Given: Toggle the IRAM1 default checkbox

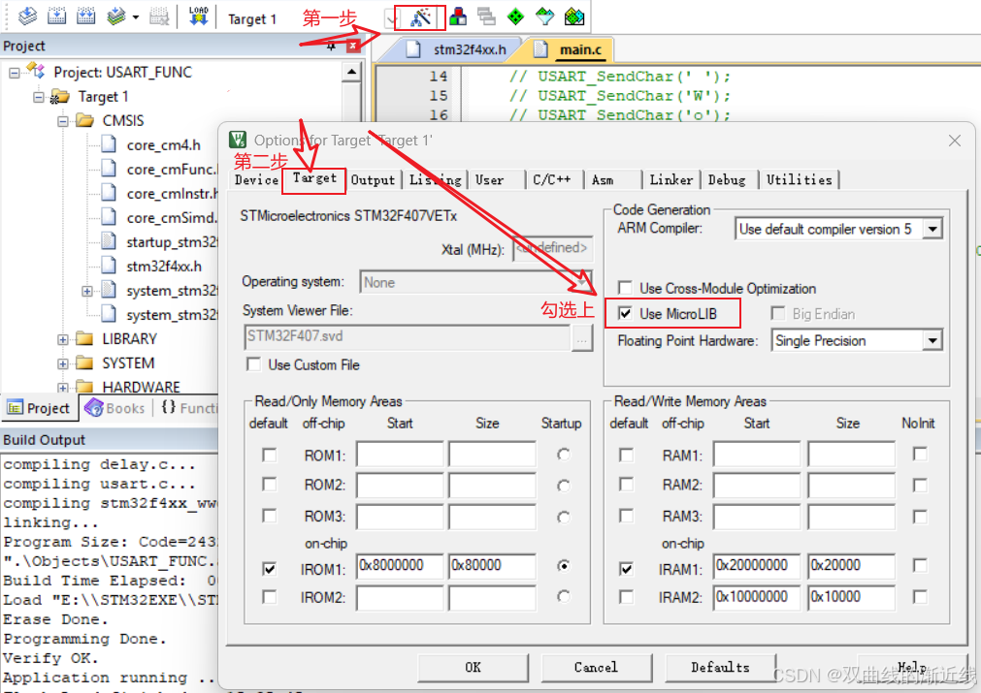Looking at the screenshot, I should [x=626, y=569].
